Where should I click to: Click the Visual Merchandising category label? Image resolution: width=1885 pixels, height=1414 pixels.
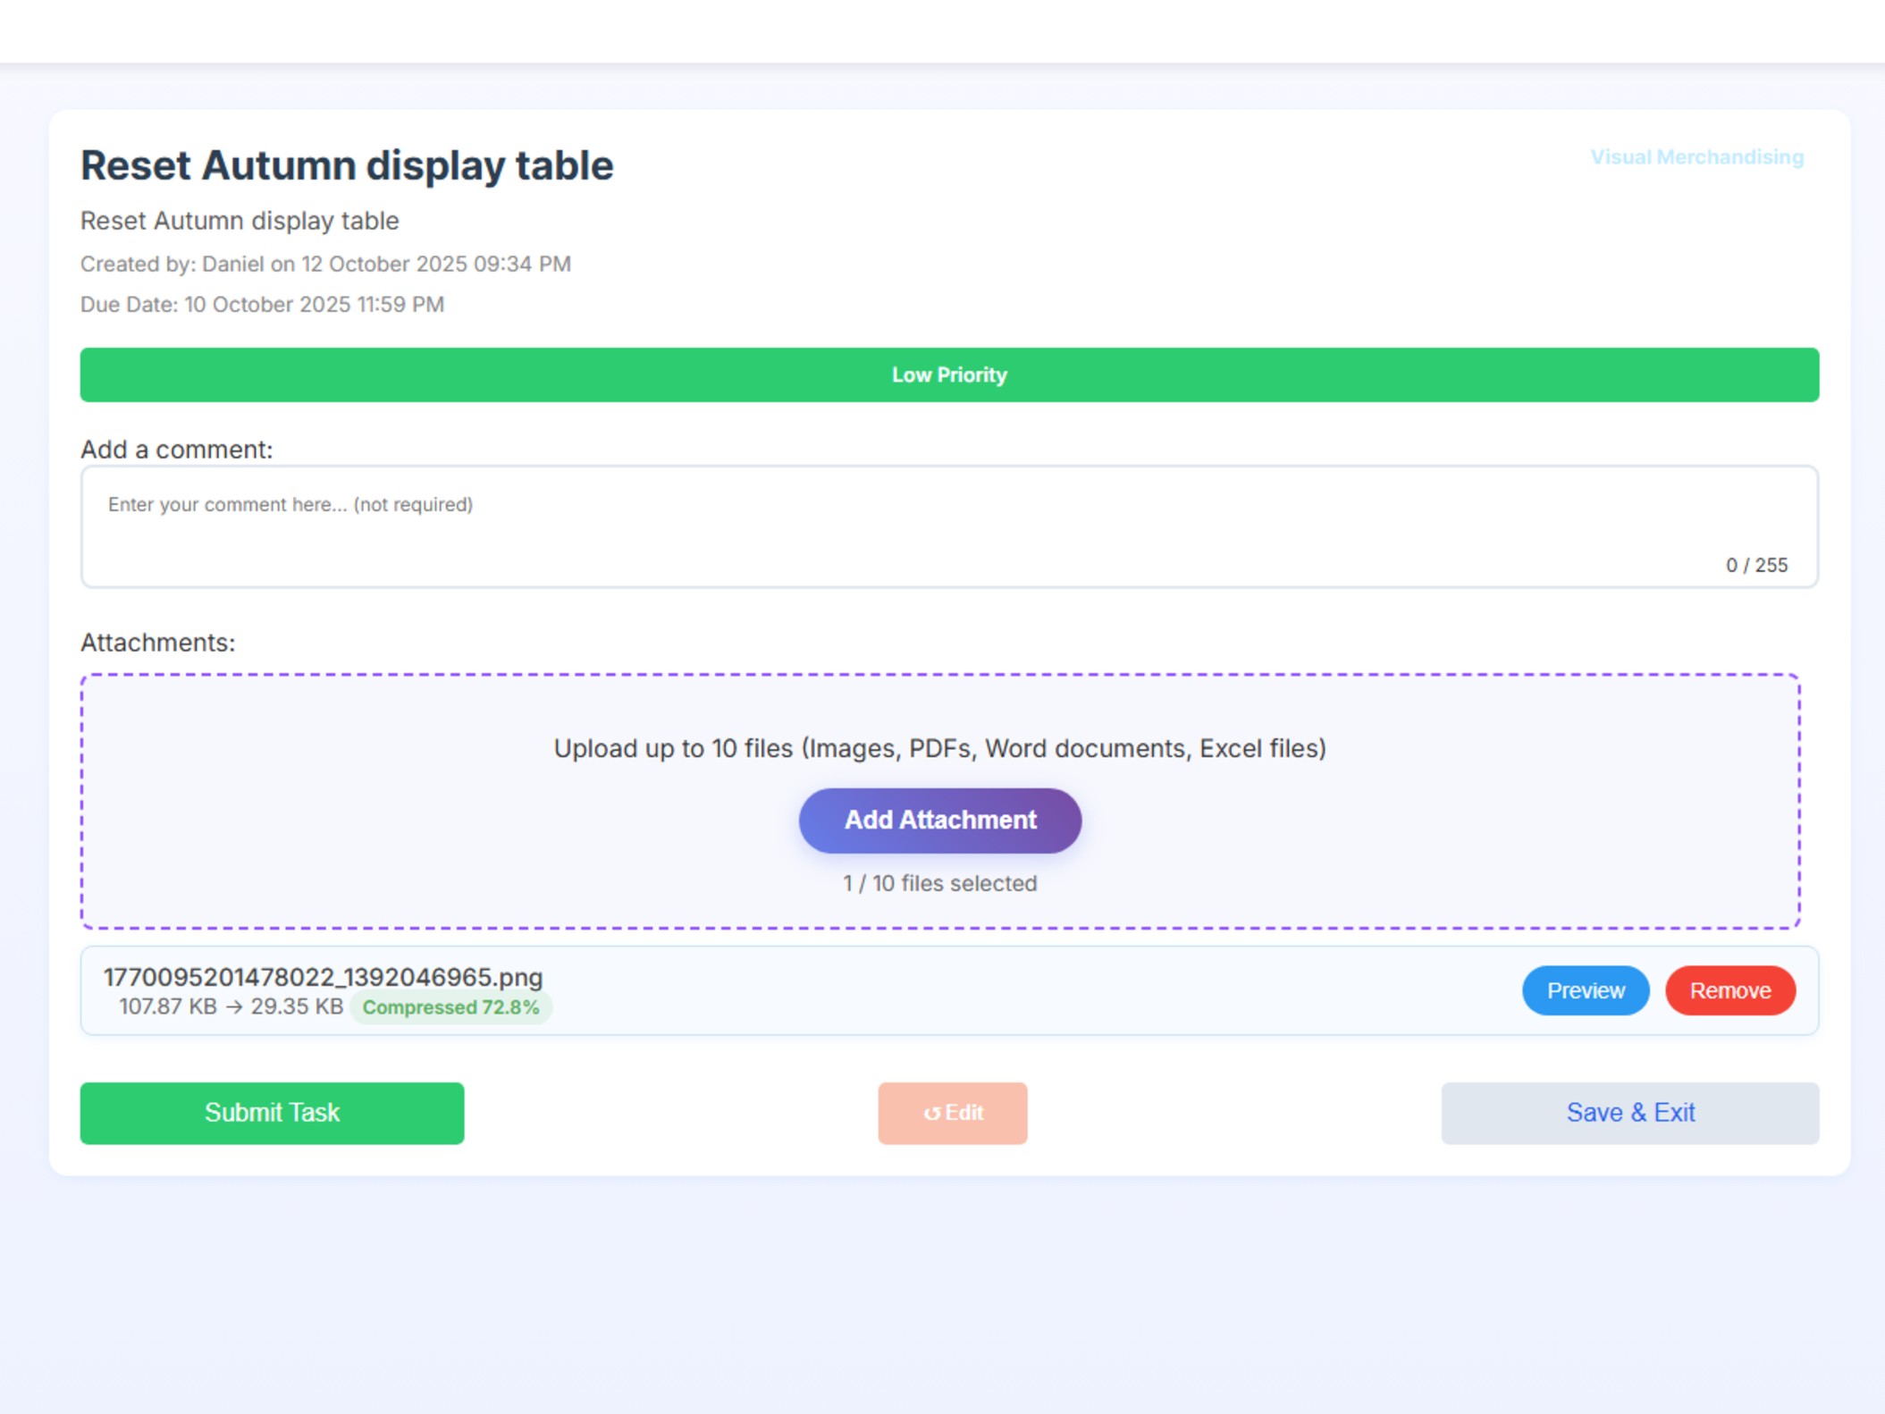(x=1696, y=157)
